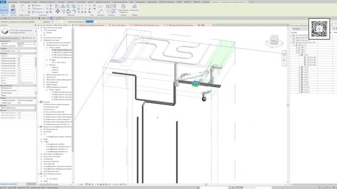Screen dimensions: 337x189
Task: Select 'Разрез 8' in project browser
Action: pos(55,72)
